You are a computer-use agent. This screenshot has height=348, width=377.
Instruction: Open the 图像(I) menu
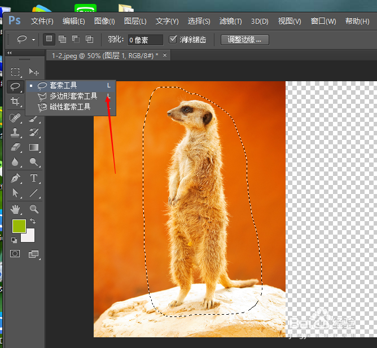[x=104, y=21]
